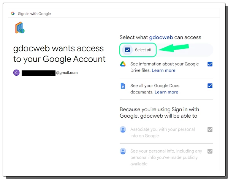This screenshot has height=179, width=228.
Task: Click the Select all label text
Action: [143, 50]
